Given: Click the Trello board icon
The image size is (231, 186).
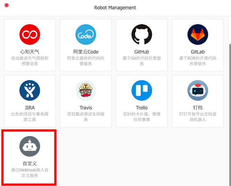Looking at the screenshot, I should click(x=142, y=90).
